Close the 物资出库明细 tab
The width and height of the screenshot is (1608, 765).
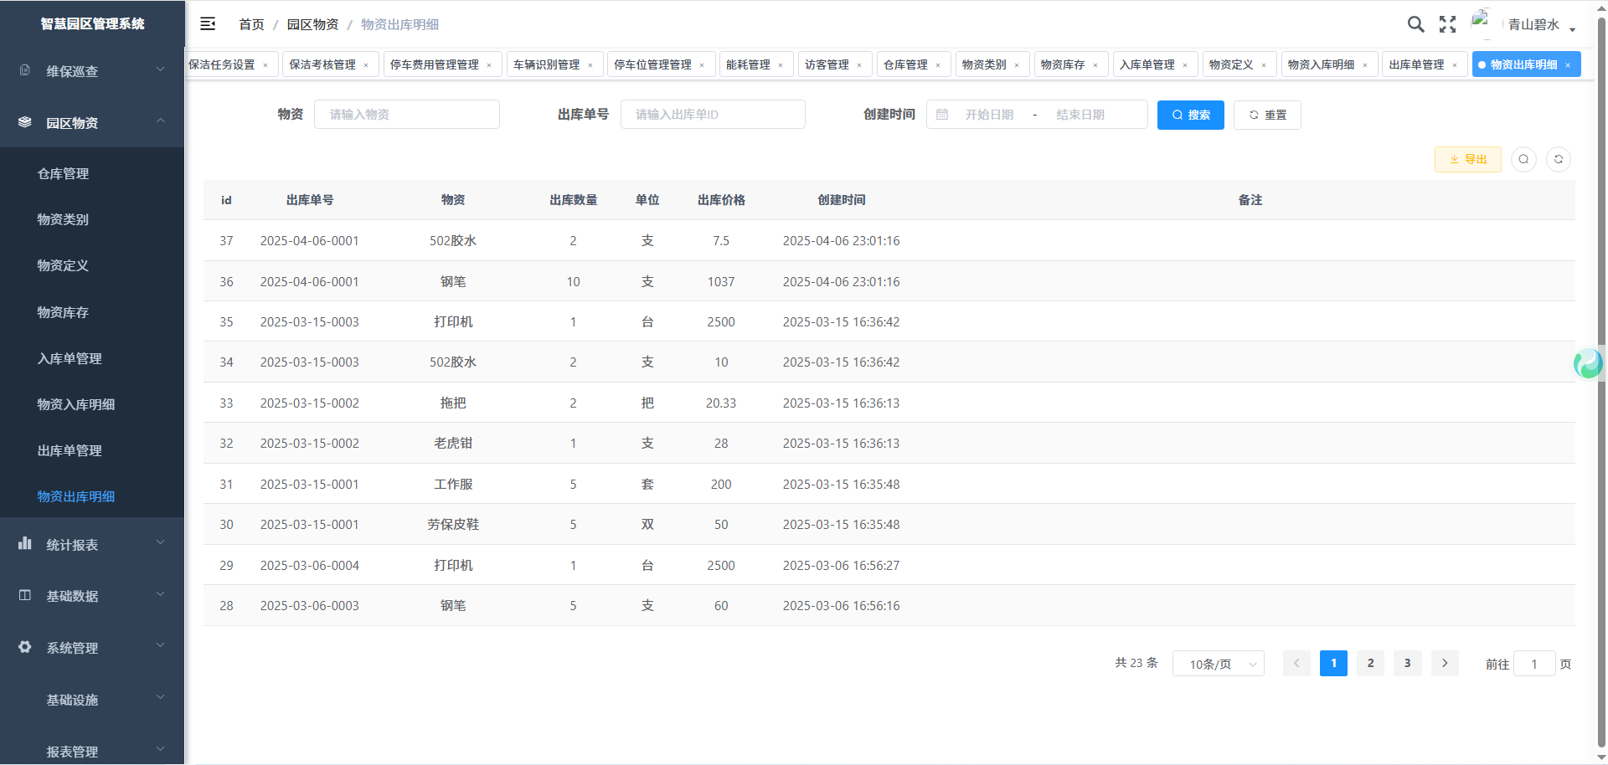1568,65
